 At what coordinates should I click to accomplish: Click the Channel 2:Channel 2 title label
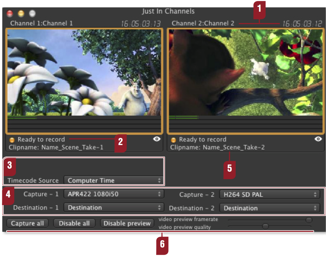(x=203, y=23)
